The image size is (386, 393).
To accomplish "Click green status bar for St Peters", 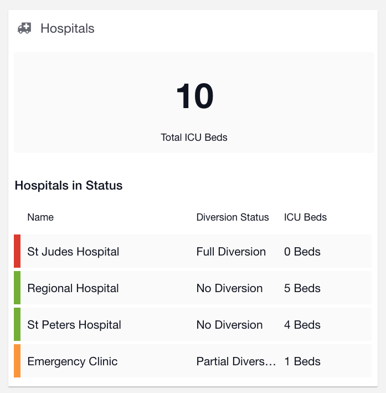I will [17, 324].
